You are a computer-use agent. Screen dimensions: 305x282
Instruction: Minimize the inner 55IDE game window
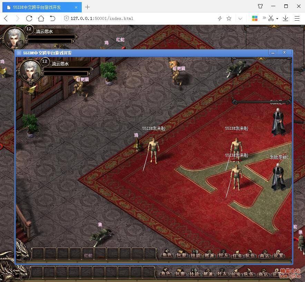(273, 53)
